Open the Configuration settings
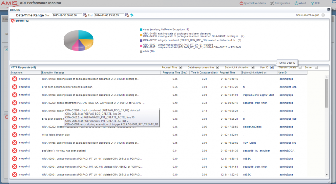The image size is (336, 184). click(280, 3)
